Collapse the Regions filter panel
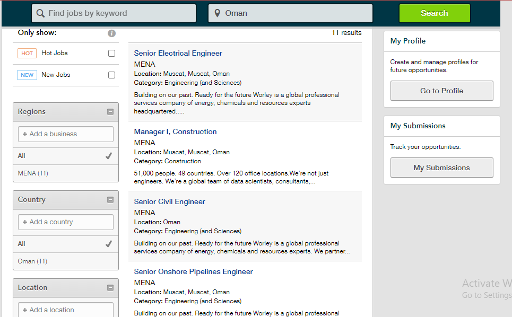512x317 pixels. (x=110, y=112)
